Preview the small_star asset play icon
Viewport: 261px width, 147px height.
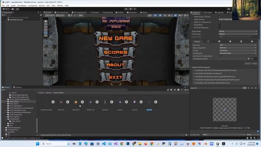tap(68, 102)
